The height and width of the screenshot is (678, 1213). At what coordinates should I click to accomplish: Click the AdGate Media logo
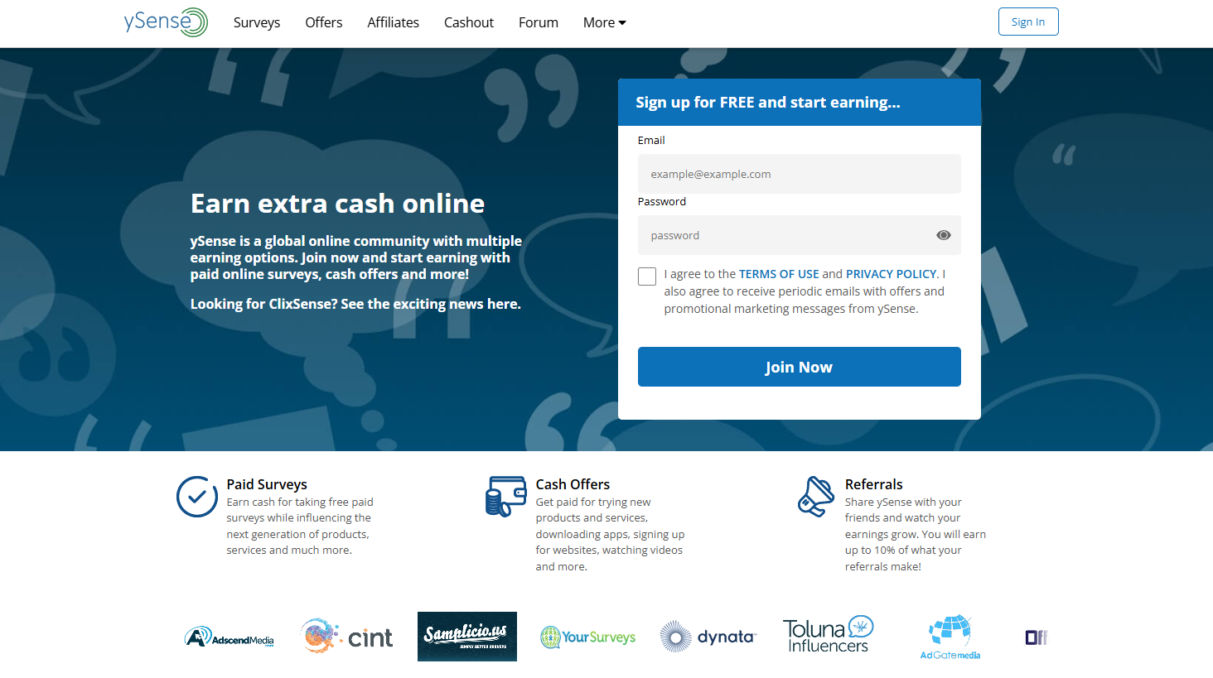point(950,637)
